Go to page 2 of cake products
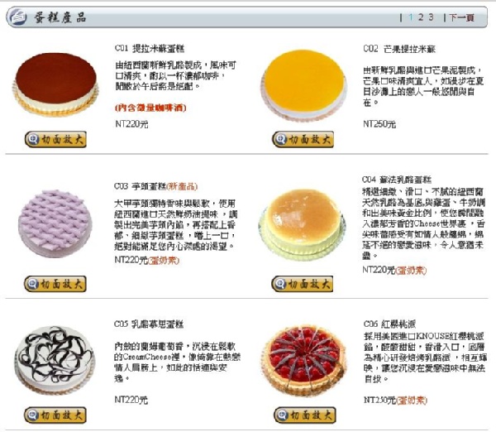 pyautogui.click(x=421, y=17)
